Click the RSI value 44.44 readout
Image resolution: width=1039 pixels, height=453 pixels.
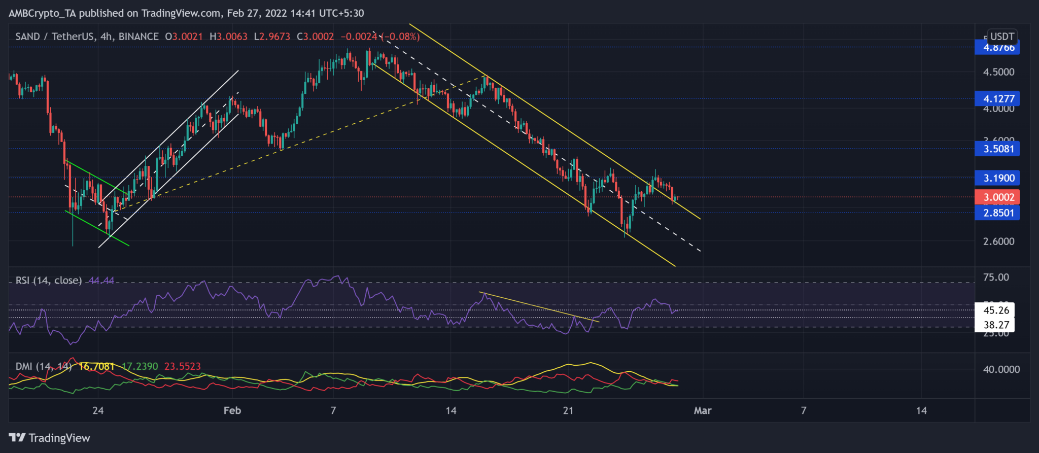(x=101, y=281)
